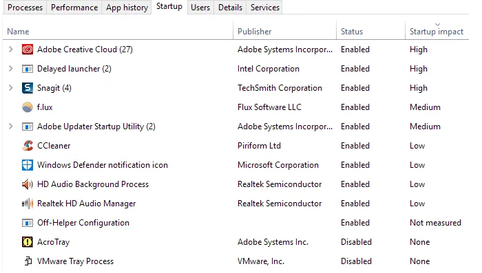Click the Medium impact value for f.lux
482x273 pixels.
pos(425,107)
